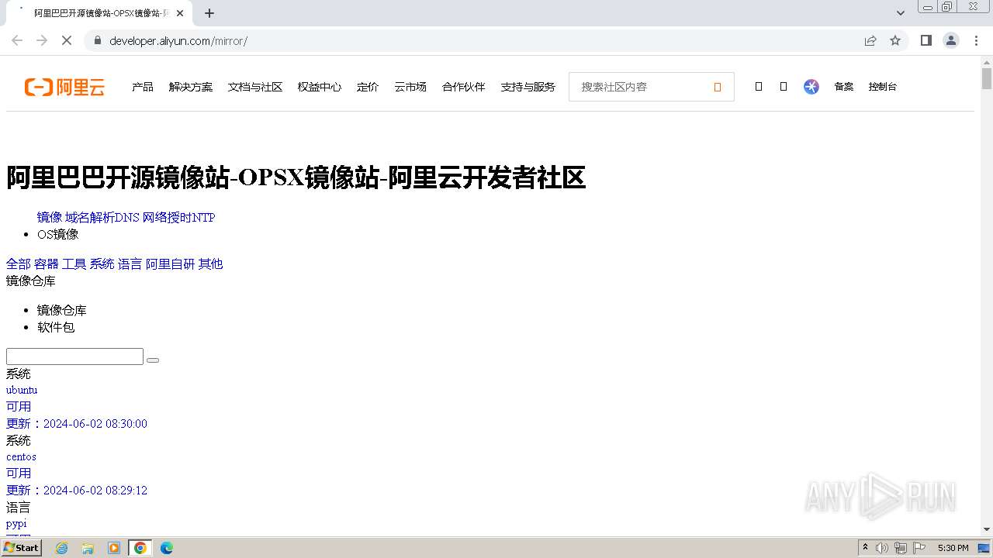Select the 容器 category filter

coord(47,264)
